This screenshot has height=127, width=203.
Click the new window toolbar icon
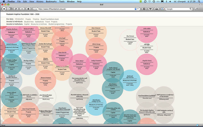click(196, 9)
